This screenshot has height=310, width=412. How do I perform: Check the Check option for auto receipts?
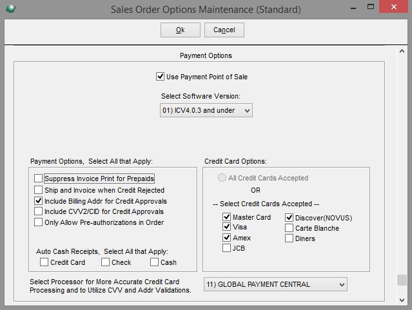point(105,262)
